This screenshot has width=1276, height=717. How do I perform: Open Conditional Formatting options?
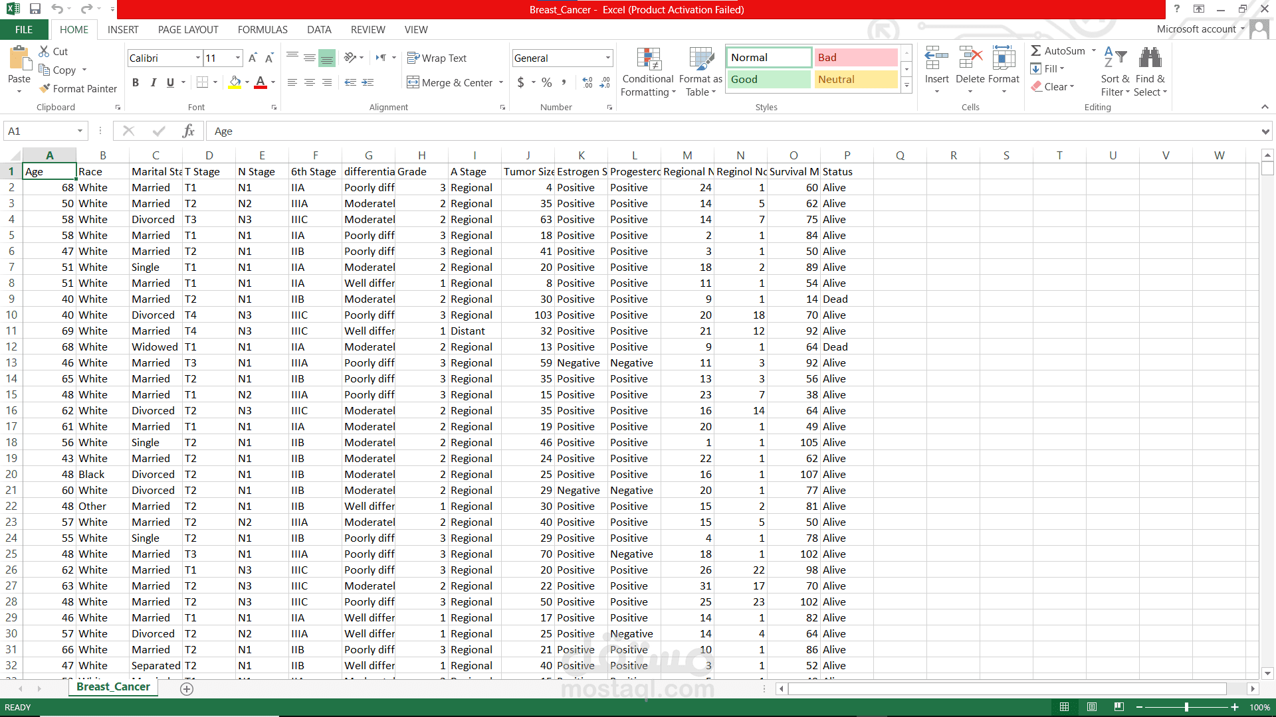click(648, 71)
